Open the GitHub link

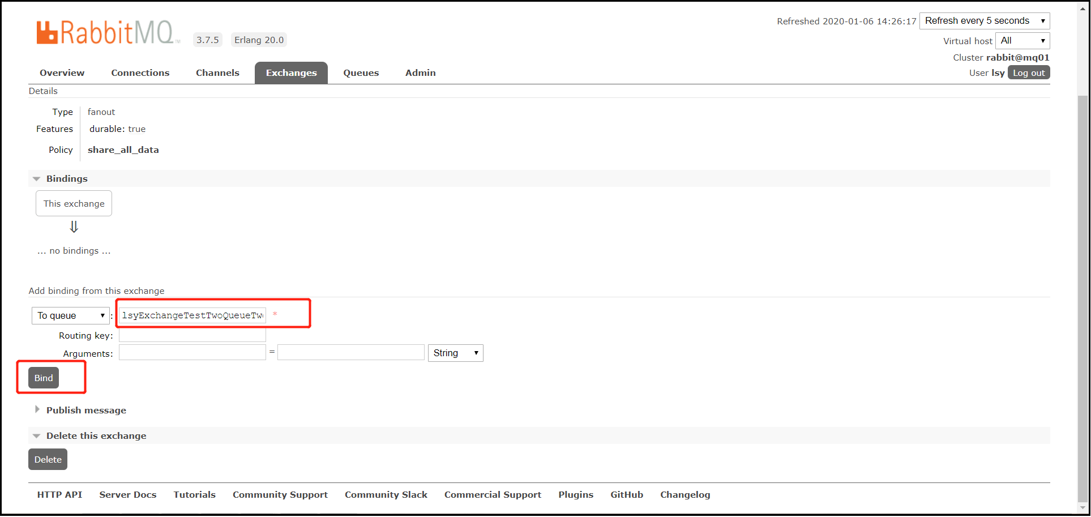[x=627, y=494]
